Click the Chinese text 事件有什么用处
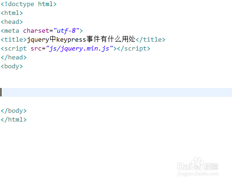 point(111,39)
